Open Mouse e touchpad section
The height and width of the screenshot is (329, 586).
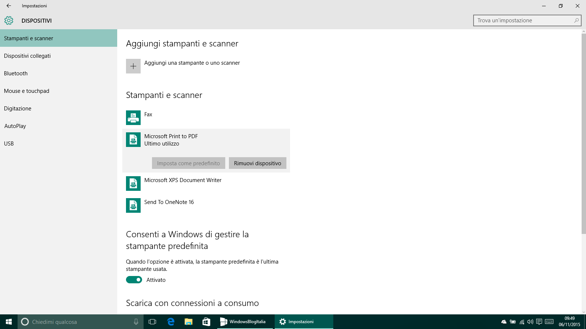coord(59,91)
